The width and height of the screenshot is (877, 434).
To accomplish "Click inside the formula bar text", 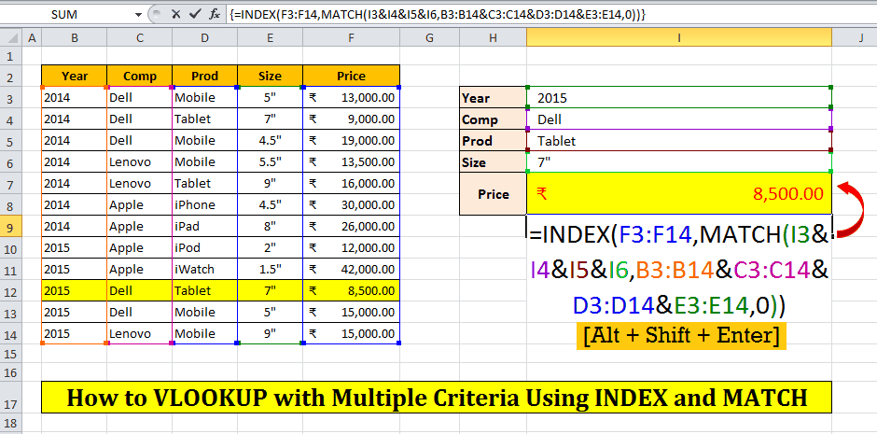I will coord(438,15).
